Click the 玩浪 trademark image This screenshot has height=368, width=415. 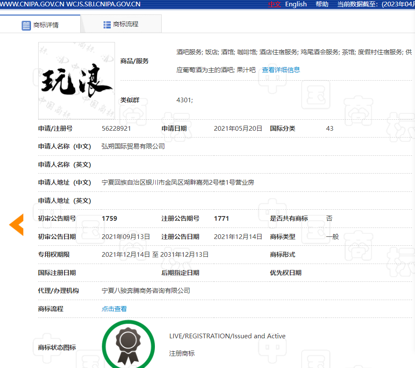point(76,81)
